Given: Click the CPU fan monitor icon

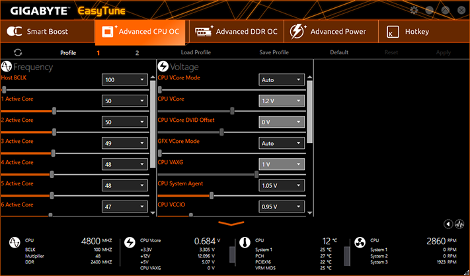Looking at the screenshot, I should (360, 242).
